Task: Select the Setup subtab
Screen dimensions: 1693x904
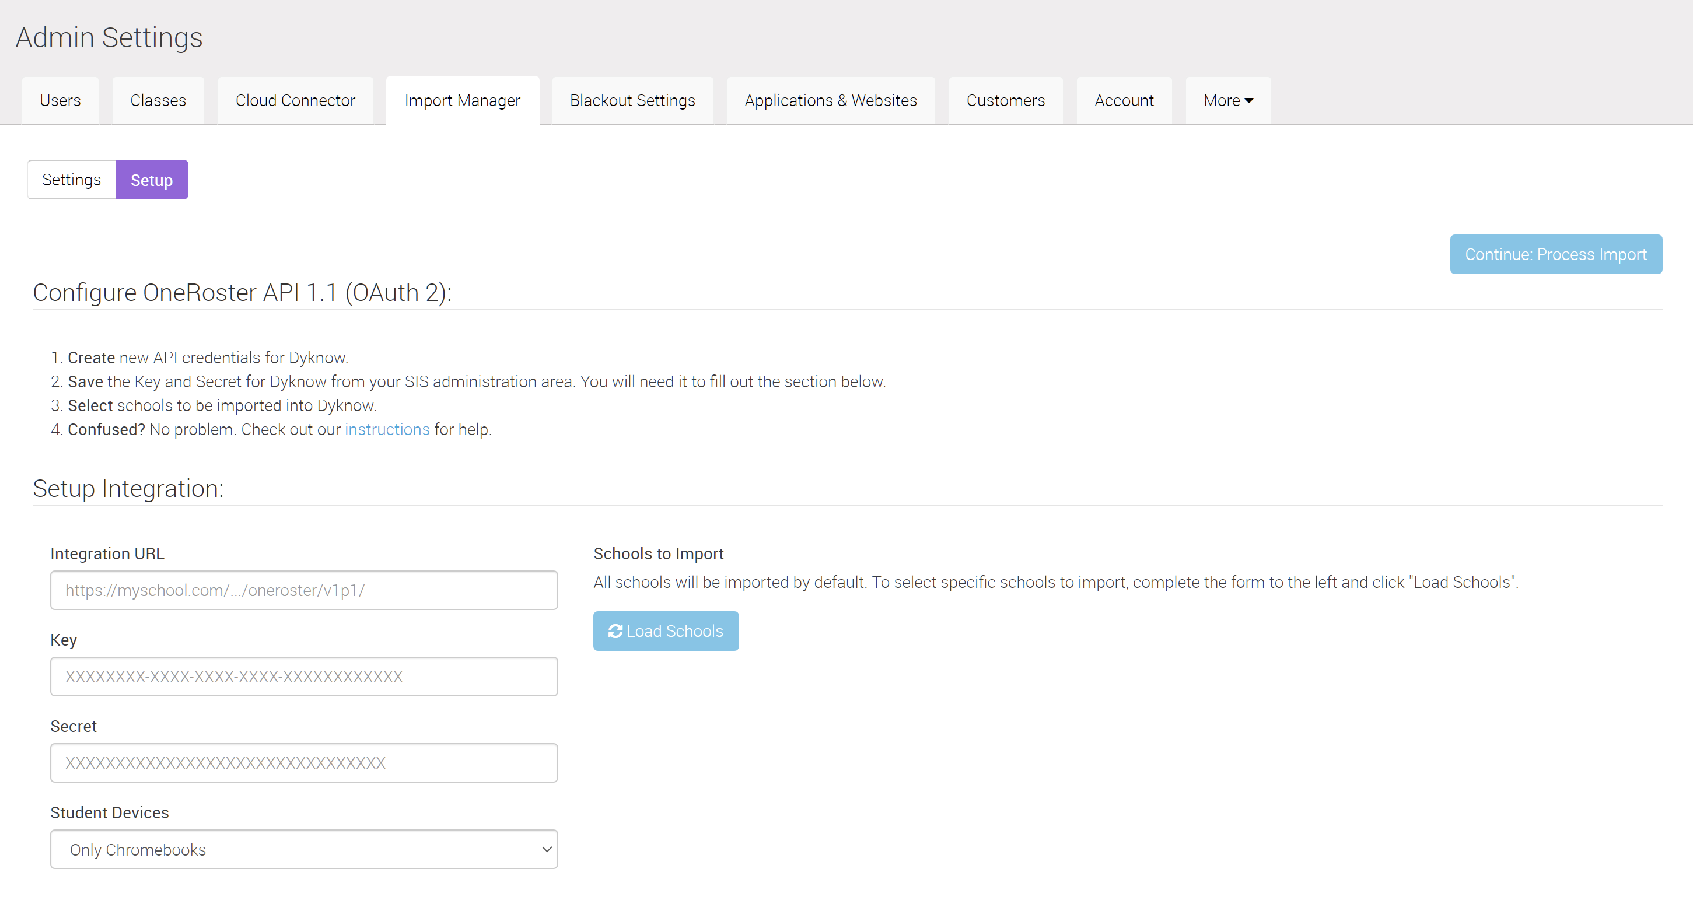Action: [x=151, y=180]
